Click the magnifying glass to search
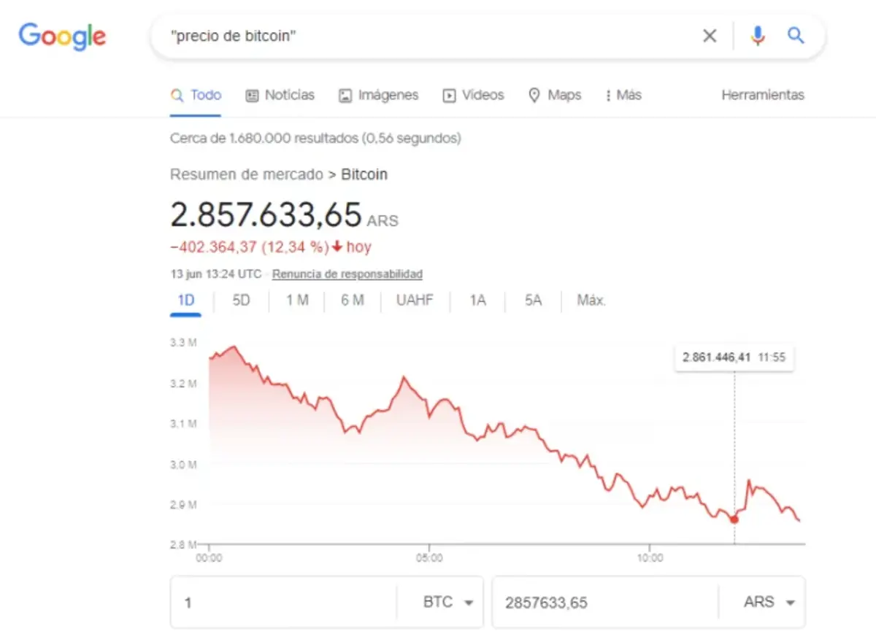The image size is (876, 634). [x=796, y=35]
